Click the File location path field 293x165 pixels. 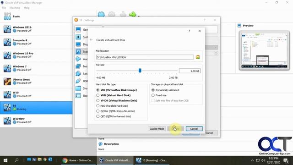click(145, 57)
